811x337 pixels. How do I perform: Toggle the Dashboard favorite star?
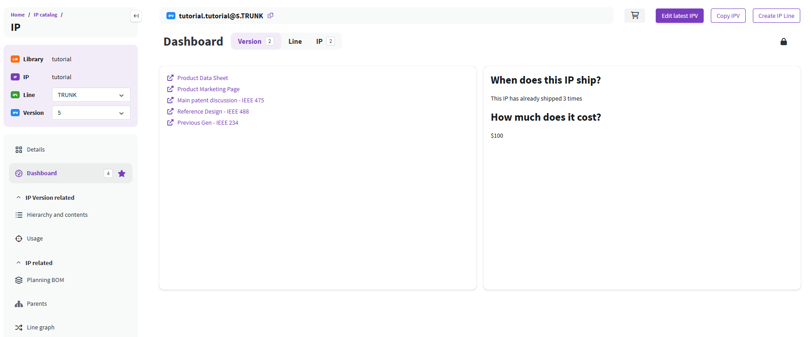coord(122,173)
